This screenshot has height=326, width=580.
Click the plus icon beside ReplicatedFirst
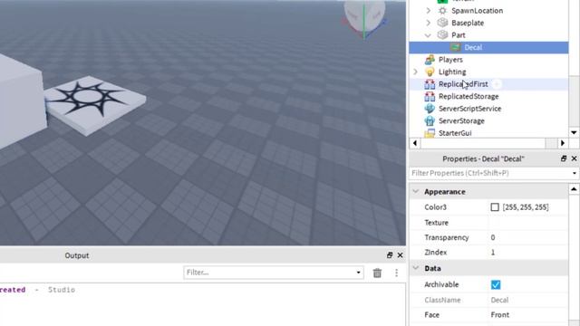pyautogui.click(x=498, y=84)
